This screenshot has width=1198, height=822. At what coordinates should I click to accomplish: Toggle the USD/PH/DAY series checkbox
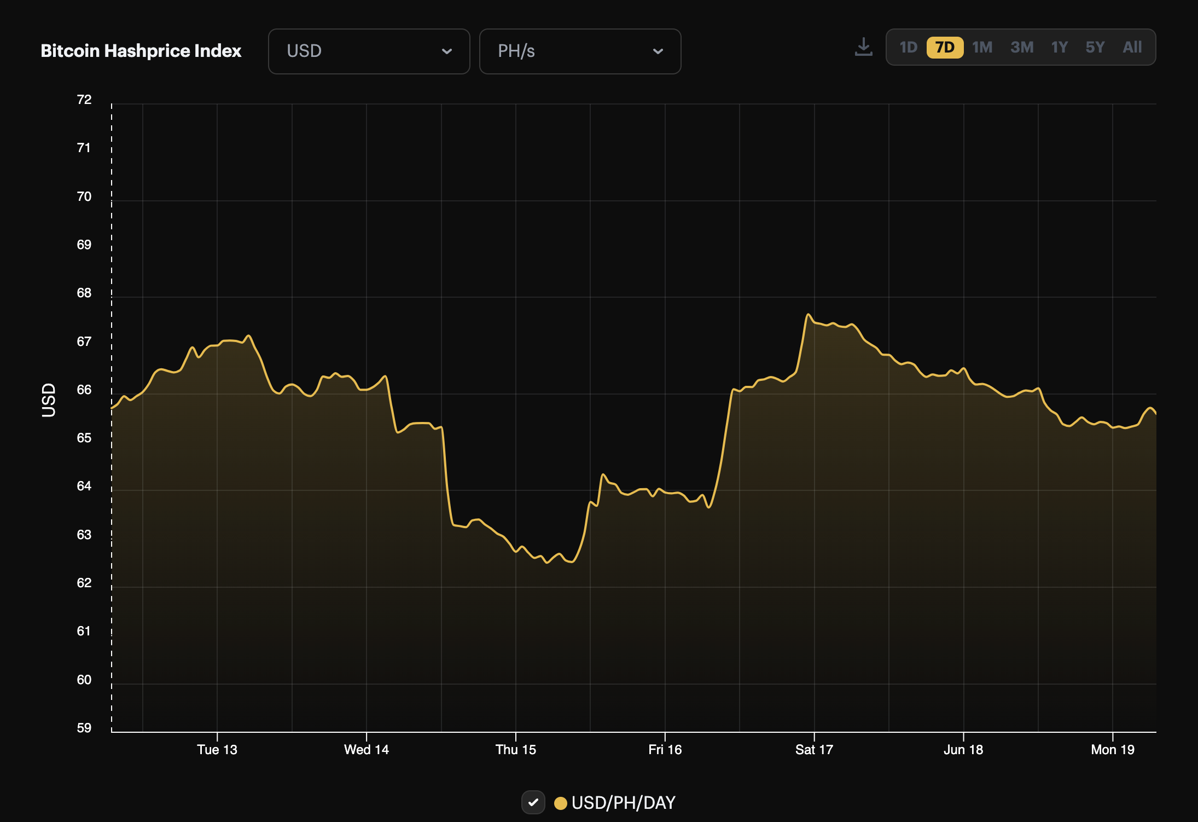(533, 802)
